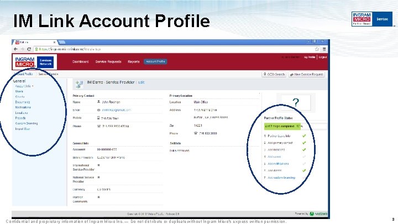Open Documents in the General sidebar
This screenshot has height=224, width=398.
click(x=23, y=102)
